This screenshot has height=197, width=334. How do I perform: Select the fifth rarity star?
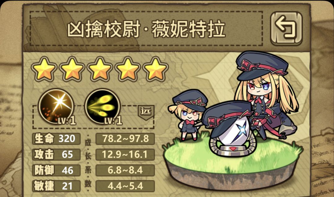tap(156, 69)
